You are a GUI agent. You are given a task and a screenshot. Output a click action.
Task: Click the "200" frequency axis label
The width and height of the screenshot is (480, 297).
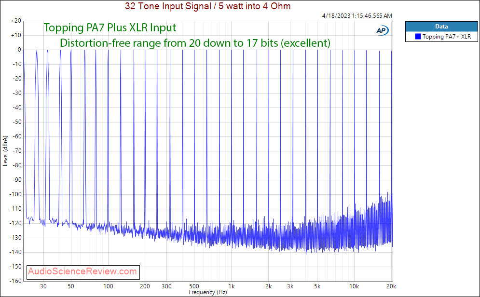coord(145,286)
